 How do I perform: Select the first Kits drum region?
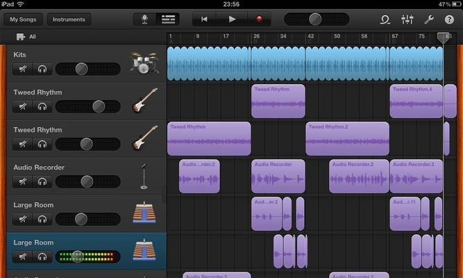(208, 63)
